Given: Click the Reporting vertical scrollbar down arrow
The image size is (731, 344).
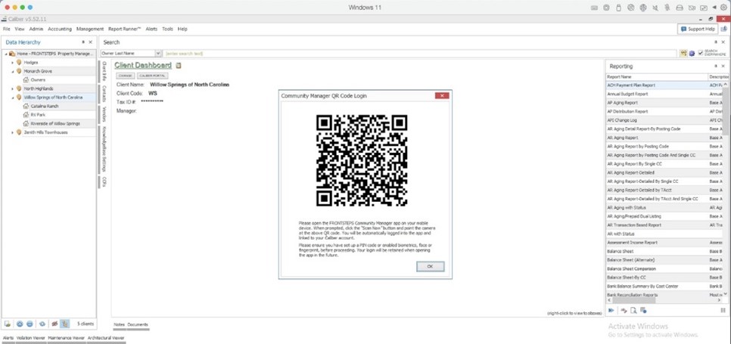Looking at the screenshot, I should point(726,295).
